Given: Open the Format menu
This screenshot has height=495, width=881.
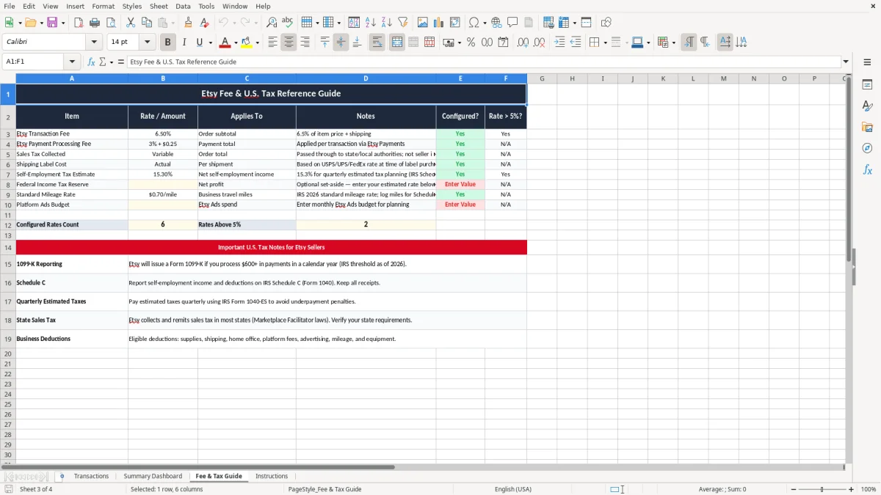Looking at the screenshot, I should (x=103, y=6).
